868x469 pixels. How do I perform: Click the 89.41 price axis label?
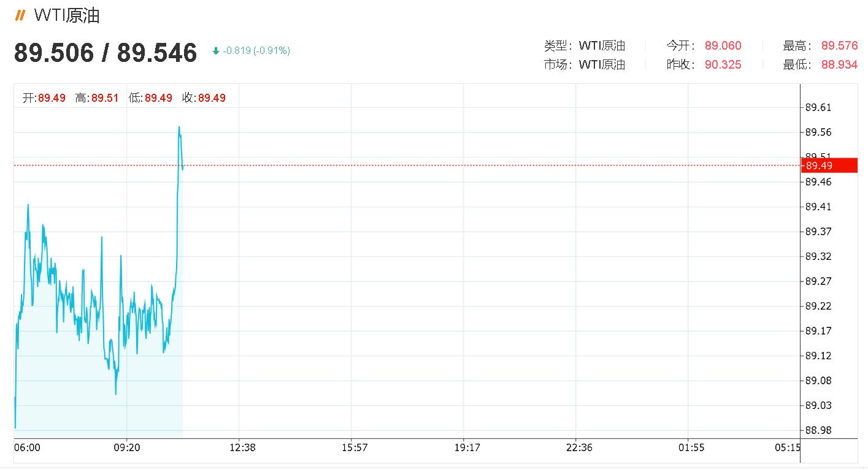(818, 207)
